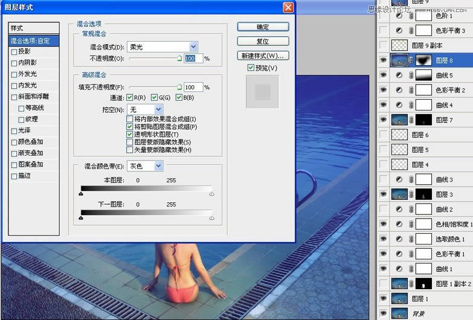Click the 色彩平衡 2 adjustment icon
The image size is (473, 320).
[x=399, y=90]
